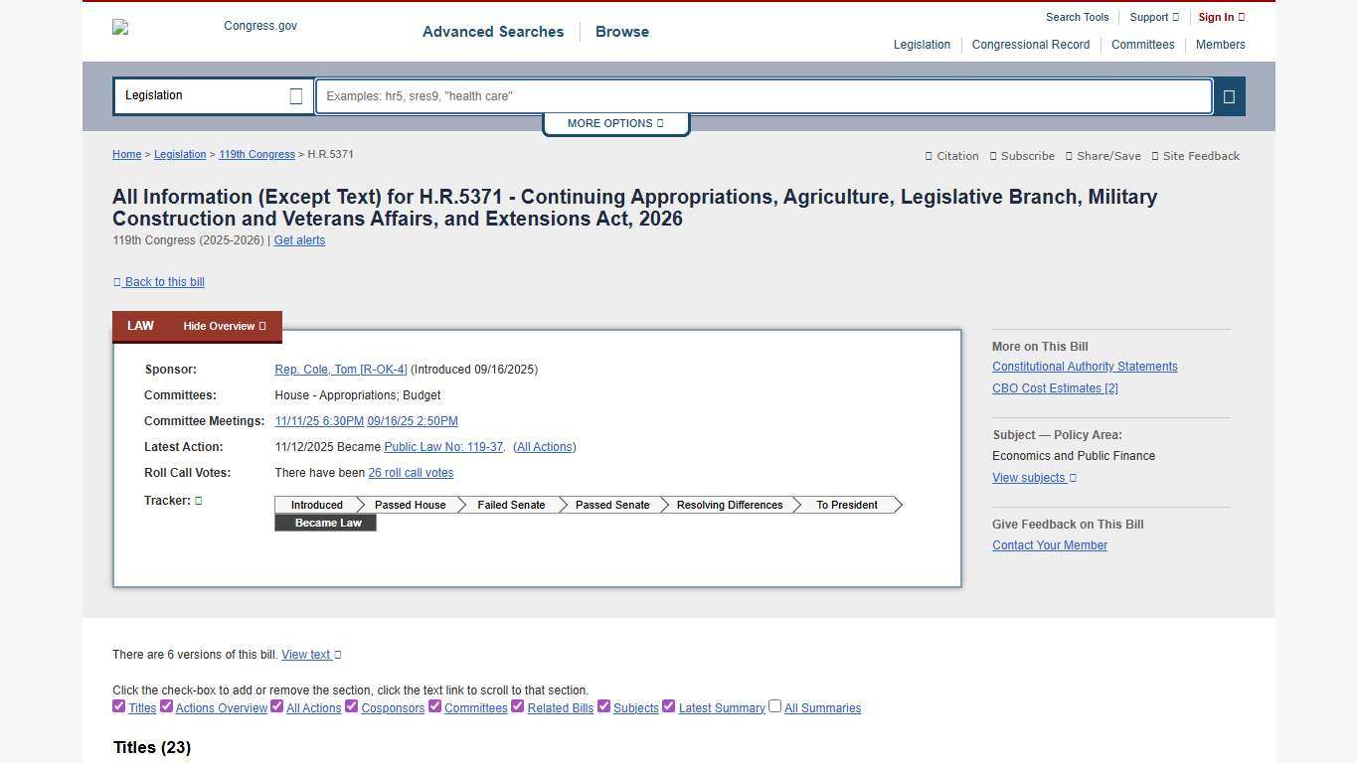Screen dimensions: 1358x763
Task: Click Became Law on the bill tracker
Action: (x=326, y=523)
